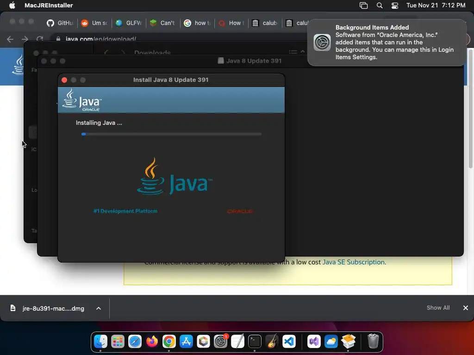Open Visual Studio purple icon in Dock
Image resolution: width=474 pixels, height=355 pixels.
click(x=314, y=342)
